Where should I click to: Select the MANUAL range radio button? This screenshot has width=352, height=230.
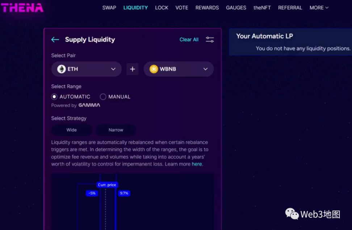coord(103,97)
